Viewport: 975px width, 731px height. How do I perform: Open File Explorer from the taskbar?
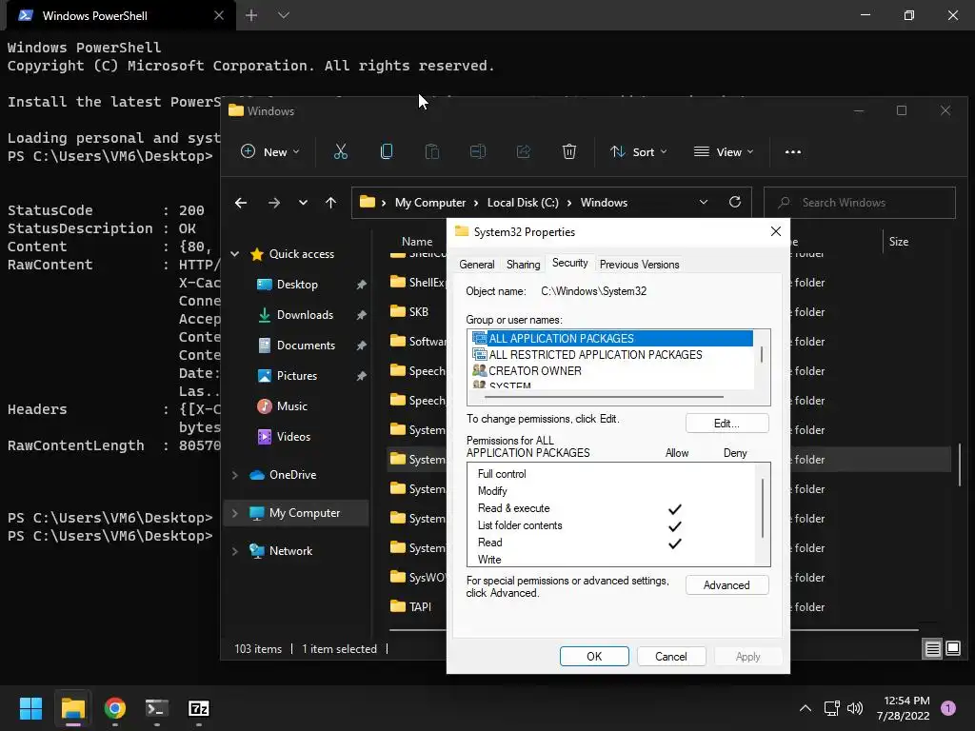point(72,708)
